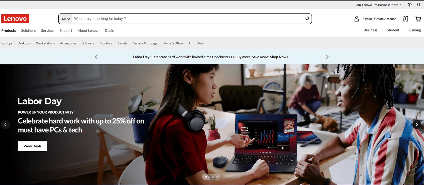
Task: Select first carousel dot
Action: click(206, 177)
